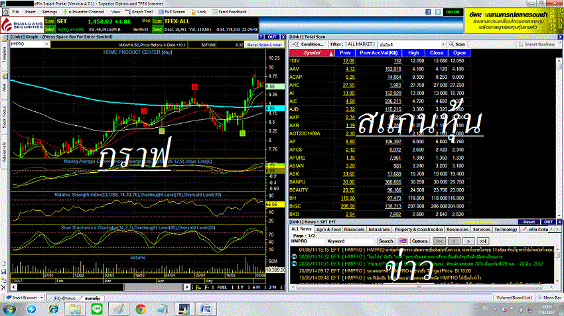Open Send Feedback

(x=229, y=12)
